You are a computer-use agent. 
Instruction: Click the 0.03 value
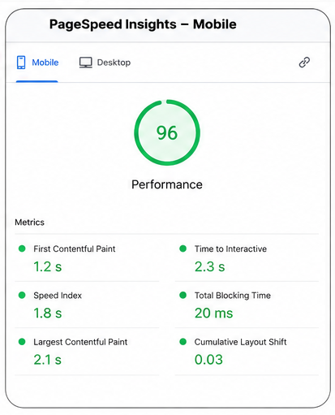tap(208, 360)
